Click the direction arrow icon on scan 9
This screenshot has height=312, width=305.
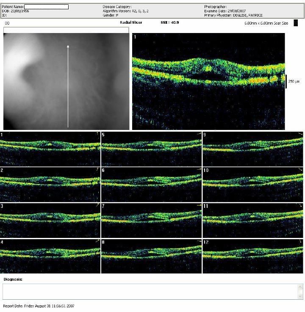[300, 134]
